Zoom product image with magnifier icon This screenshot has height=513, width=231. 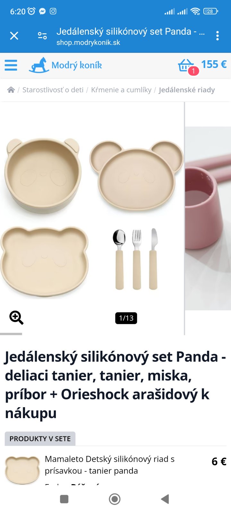16,318
